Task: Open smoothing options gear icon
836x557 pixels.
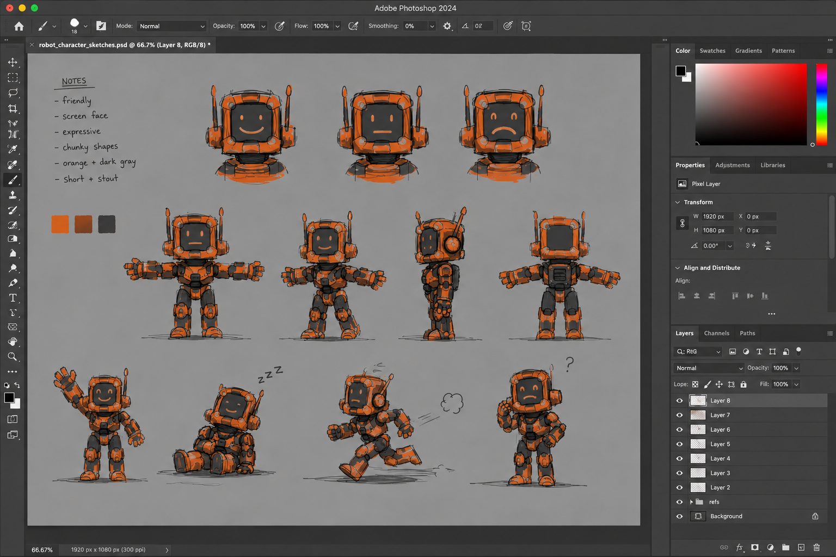Action: [447, 26]
